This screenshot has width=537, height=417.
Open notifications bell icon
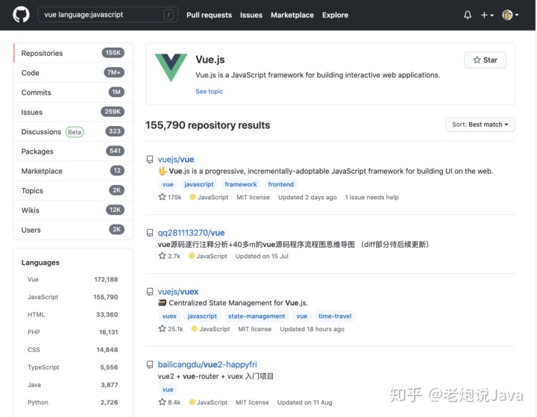pyautogui.click(x=468, y=15)
